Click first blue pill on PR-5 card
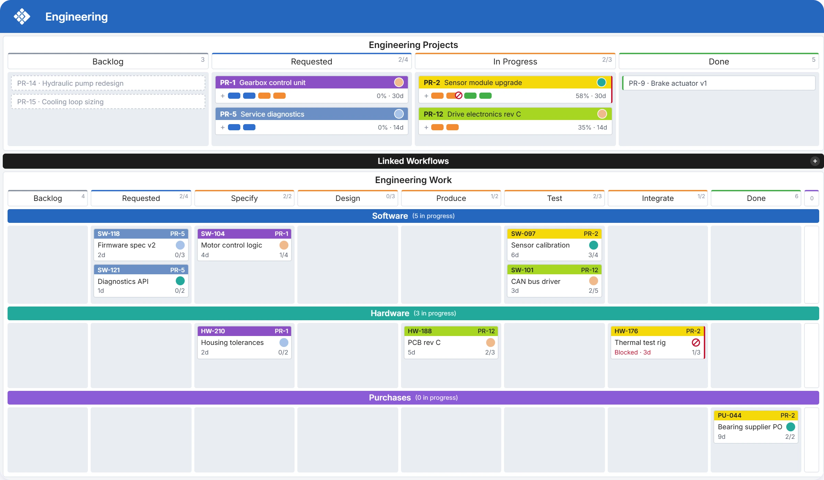The width and height of the screenshot is (824, 480). pos(234,128)
